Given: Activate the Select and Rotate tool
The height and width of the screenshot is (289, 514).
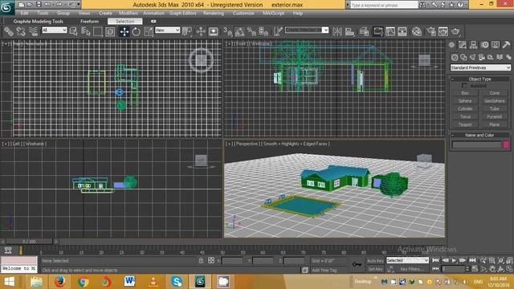Looking at the screenshot, I should (x=136, y=31).
